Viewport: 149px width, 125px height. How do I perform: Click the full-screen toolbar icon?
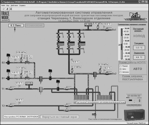point(11,9)
